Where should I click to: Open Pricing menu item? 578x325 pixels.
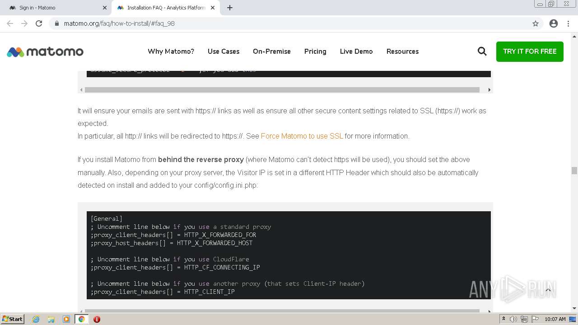[x=315, y=51]
